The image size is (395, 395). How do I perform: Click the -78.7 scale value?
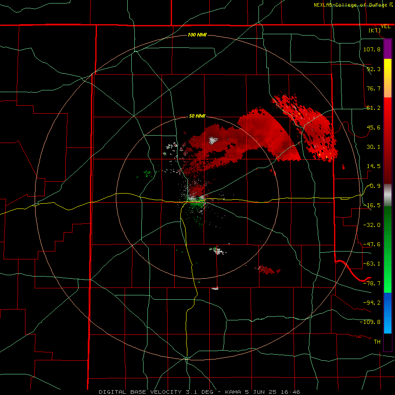click(372, 284)
